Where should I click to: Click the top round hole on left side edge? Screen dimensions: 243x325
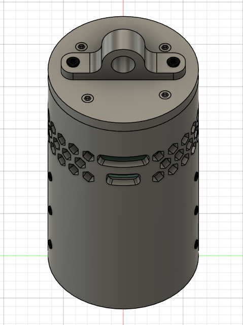pyautogui.click(x=50, y=176)
